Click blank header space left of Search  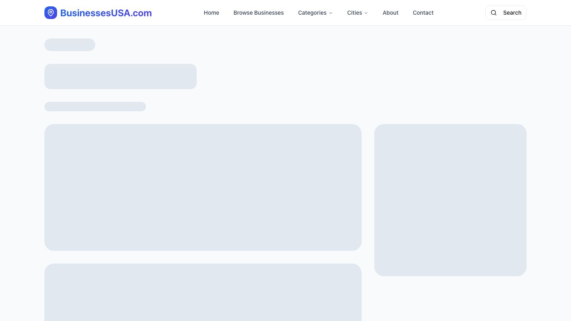(460, 13)
